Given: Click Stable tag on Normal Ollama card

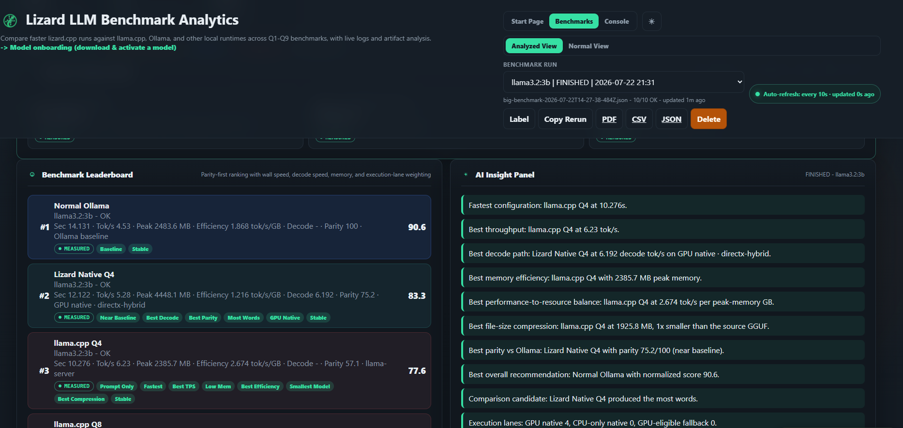Looking at the screenshot, I should [140, 249].
